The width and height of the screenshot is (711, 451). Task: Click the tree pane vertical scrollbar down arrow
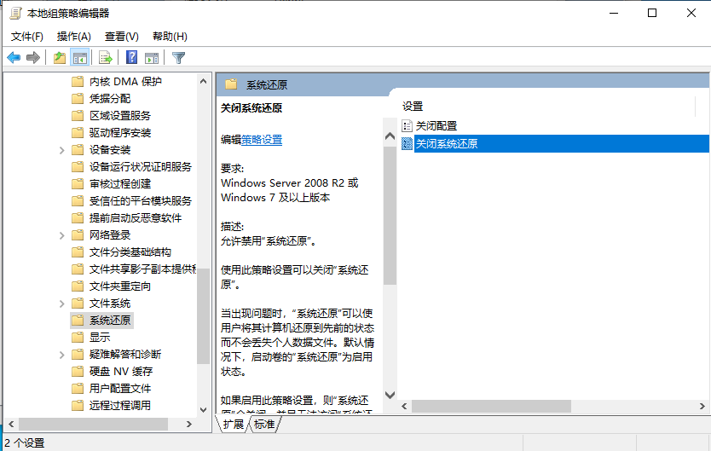click(204, 406)
